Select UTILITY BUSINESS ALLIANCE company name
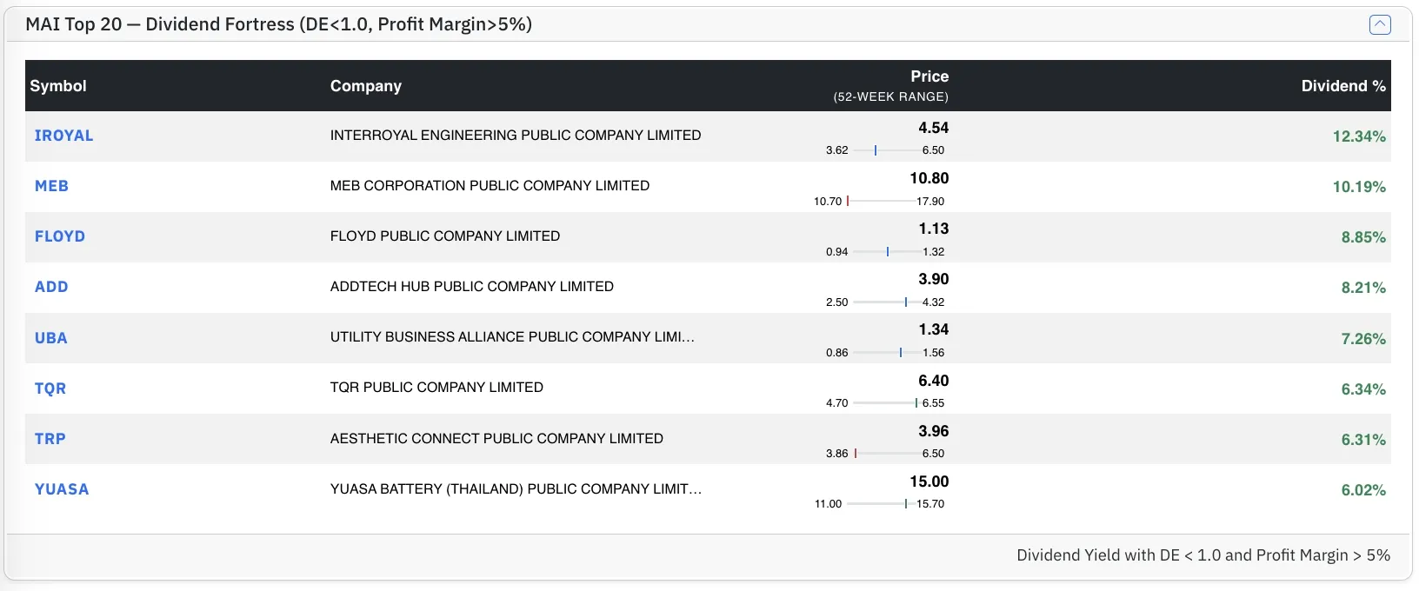Screen dimensions: 1419x591 (x=512, y=337)
